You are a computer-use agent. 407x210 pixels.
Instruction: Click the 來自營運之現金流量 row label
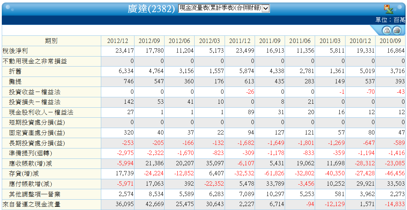tap(31, 205)
